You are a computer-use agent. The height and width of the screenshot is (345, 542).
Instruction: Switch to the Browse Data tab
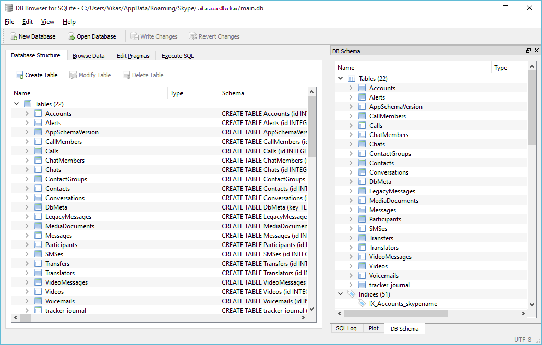point(88,56)
